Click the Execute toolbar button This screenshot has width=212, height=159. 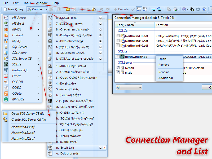pos(121,9)
